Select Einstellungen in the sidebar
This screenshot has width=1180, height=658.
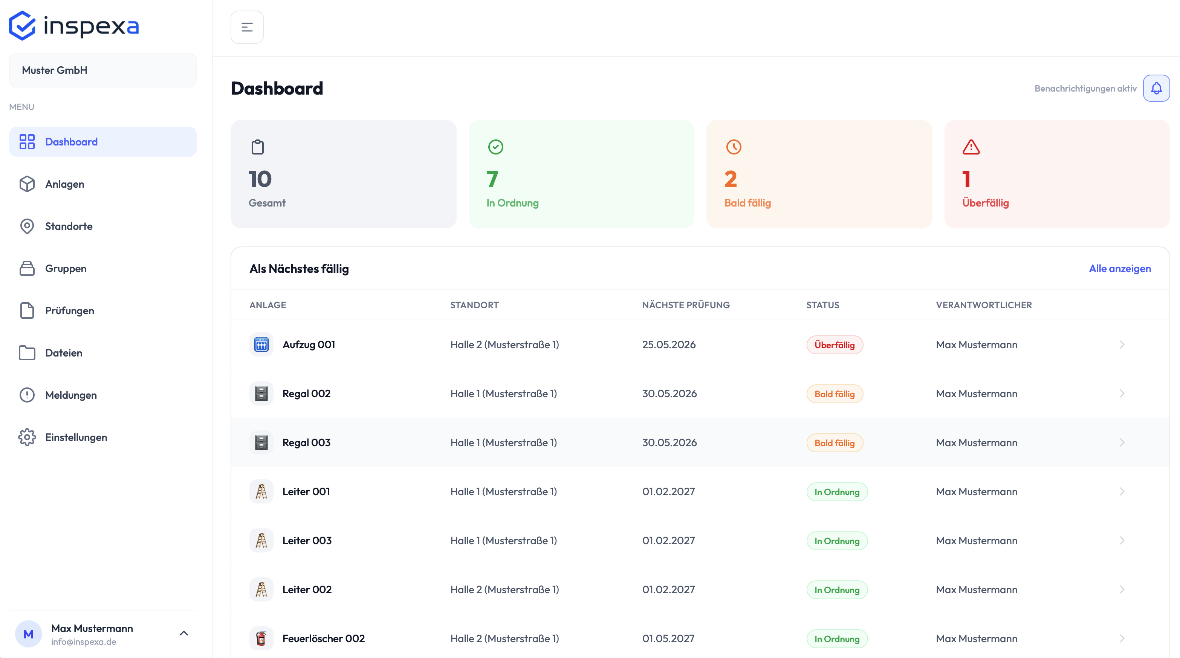click(102, 437)
